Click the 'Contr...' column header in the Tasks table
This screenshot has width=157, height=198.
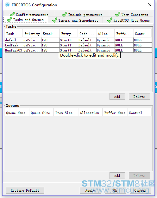pos(142,34)
